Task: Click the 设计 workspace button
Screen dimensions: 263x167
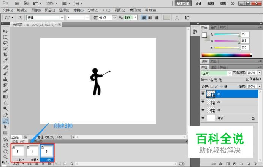Action: 198,3
